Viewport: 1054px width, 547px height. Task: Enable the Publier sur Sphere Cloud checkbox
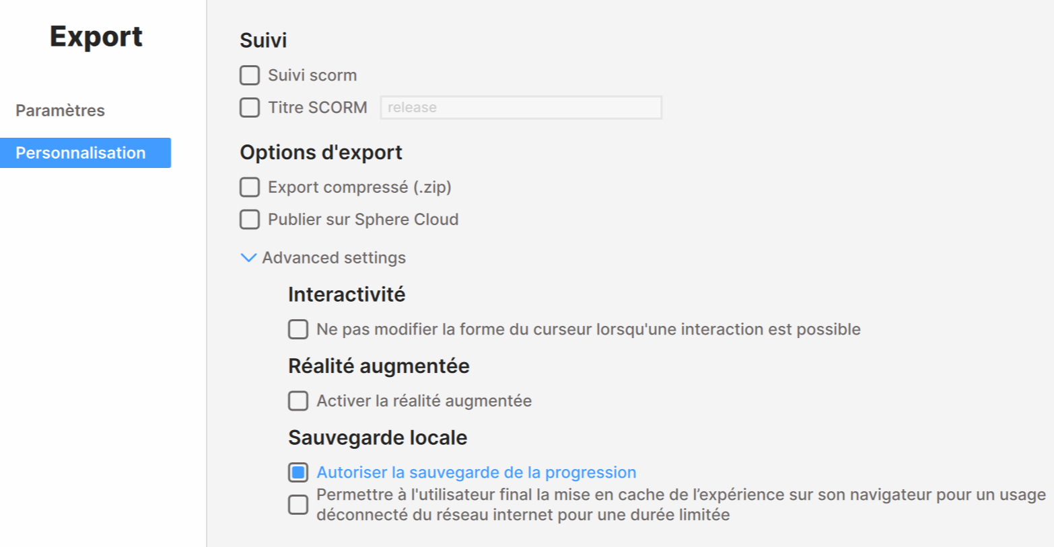[250, 219]
